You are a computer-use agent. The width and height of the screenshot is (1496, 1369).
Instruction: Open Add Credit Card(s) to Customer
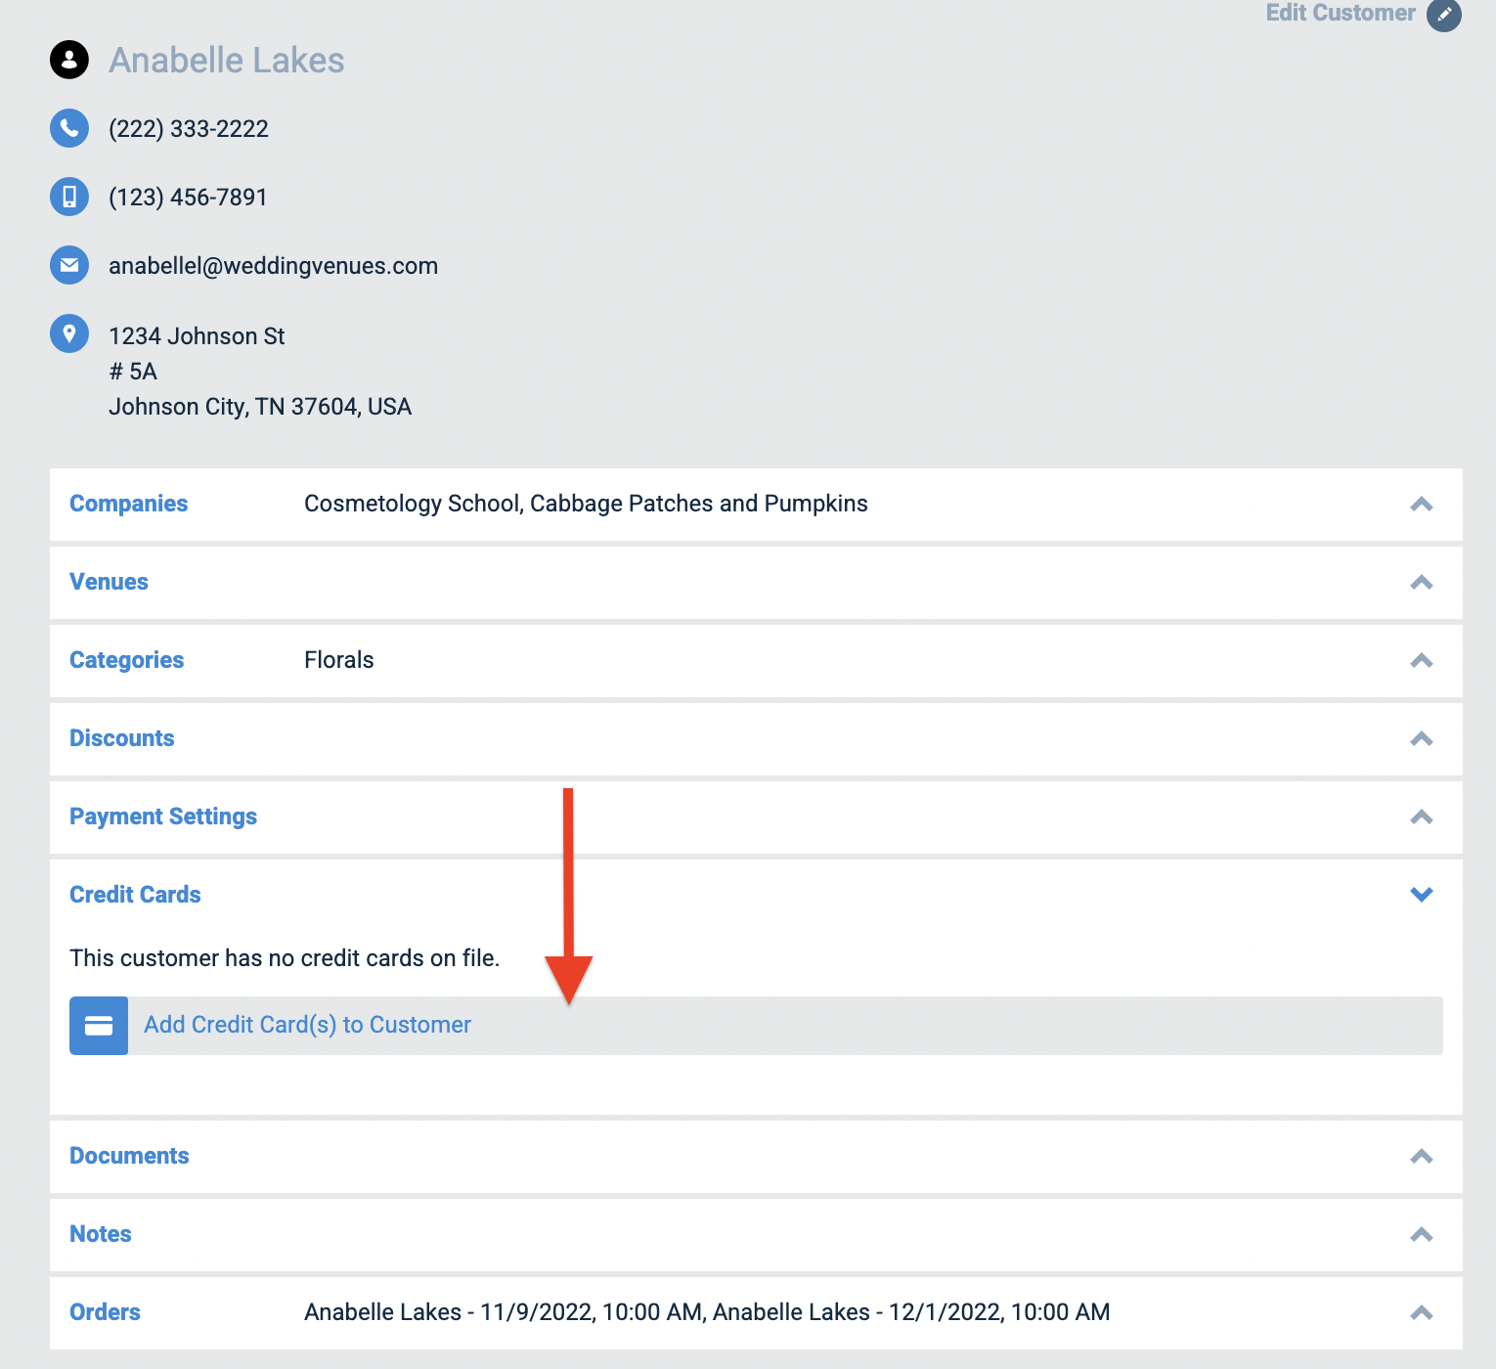point(307,1025)
